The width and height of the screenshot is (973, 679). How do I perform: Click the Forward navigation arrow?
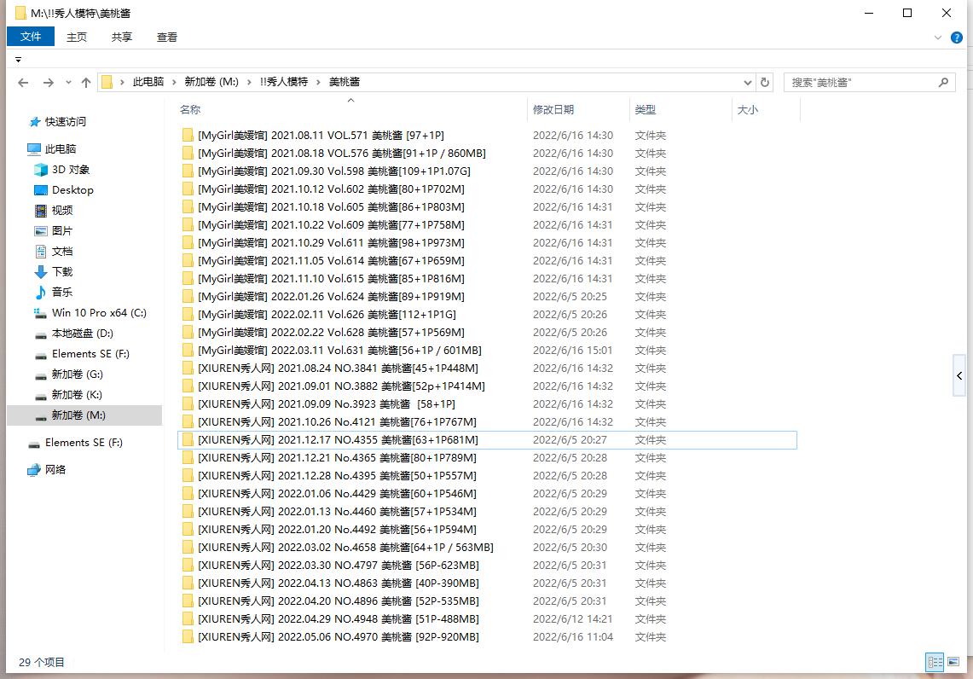point(48,83)
